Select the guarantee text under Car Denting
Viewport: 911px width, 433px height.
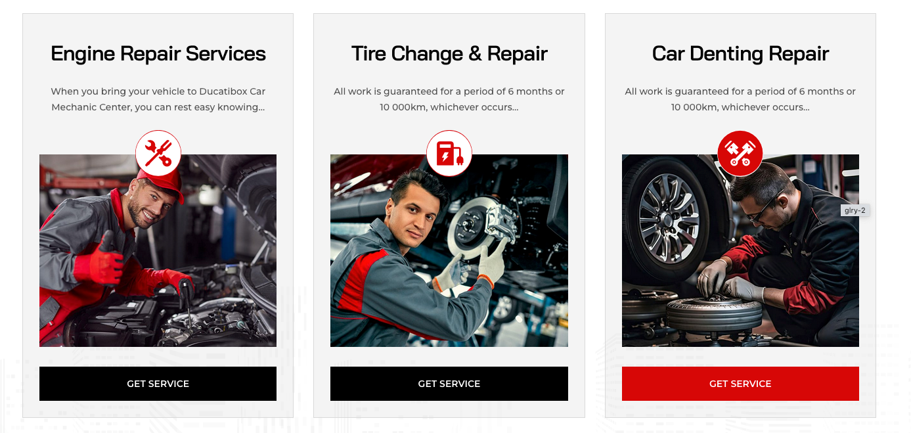coord(740,99)
